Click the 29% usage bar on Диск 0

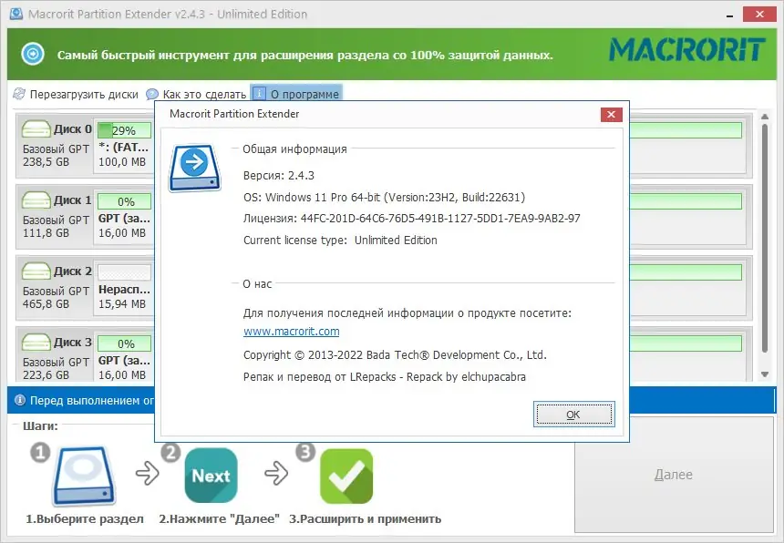124,130
